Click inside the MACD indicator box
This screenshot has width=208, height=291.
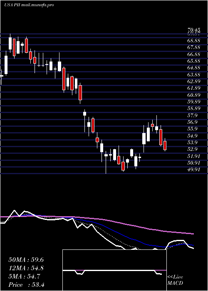[x=114, y=270]
